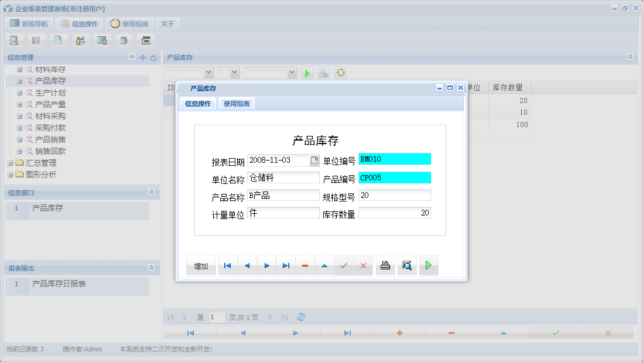
Task: Click the page number input box
Action: pyautogui.click(x=217, y=317)
